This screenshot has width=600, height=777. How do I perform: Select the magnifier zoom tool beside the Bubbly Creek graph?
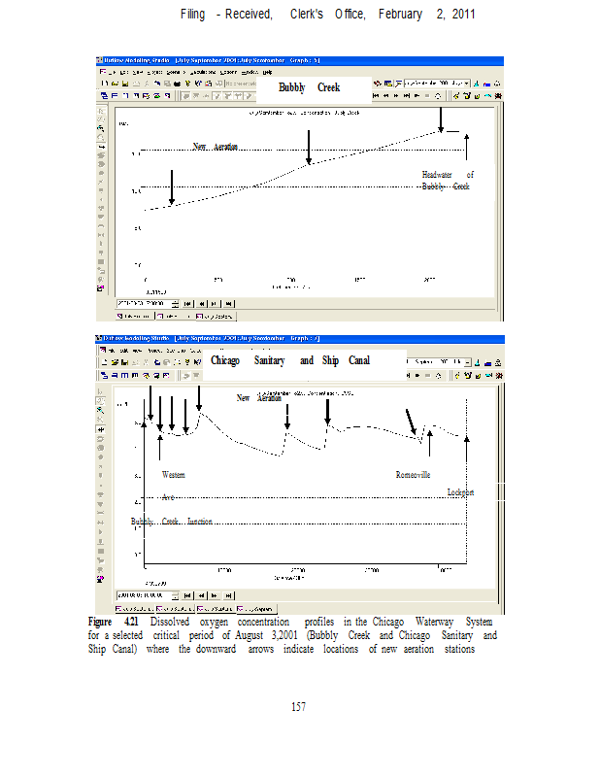coord(100,127)
